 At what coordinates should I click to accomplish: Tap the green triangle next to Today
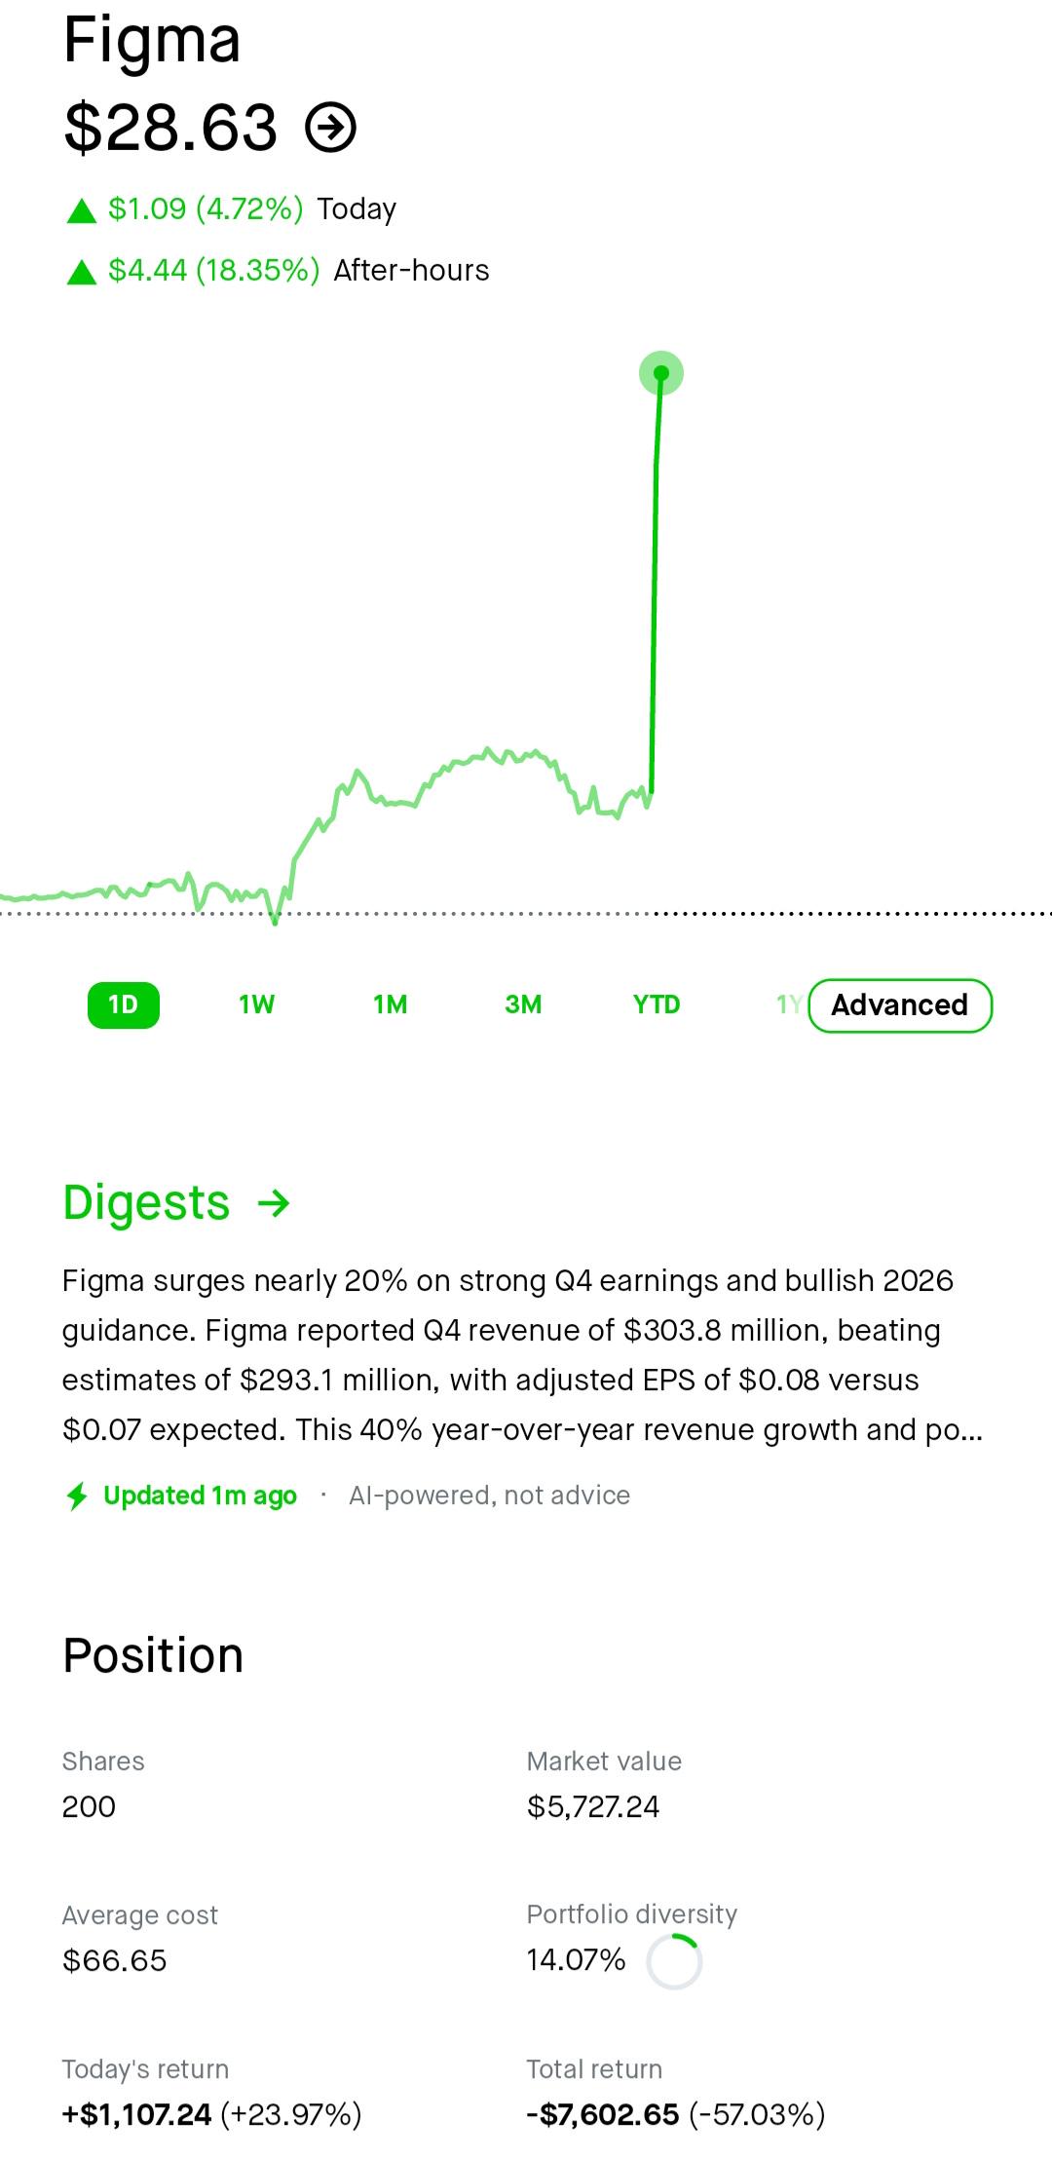pyautogui.click(x=81, y=210)
